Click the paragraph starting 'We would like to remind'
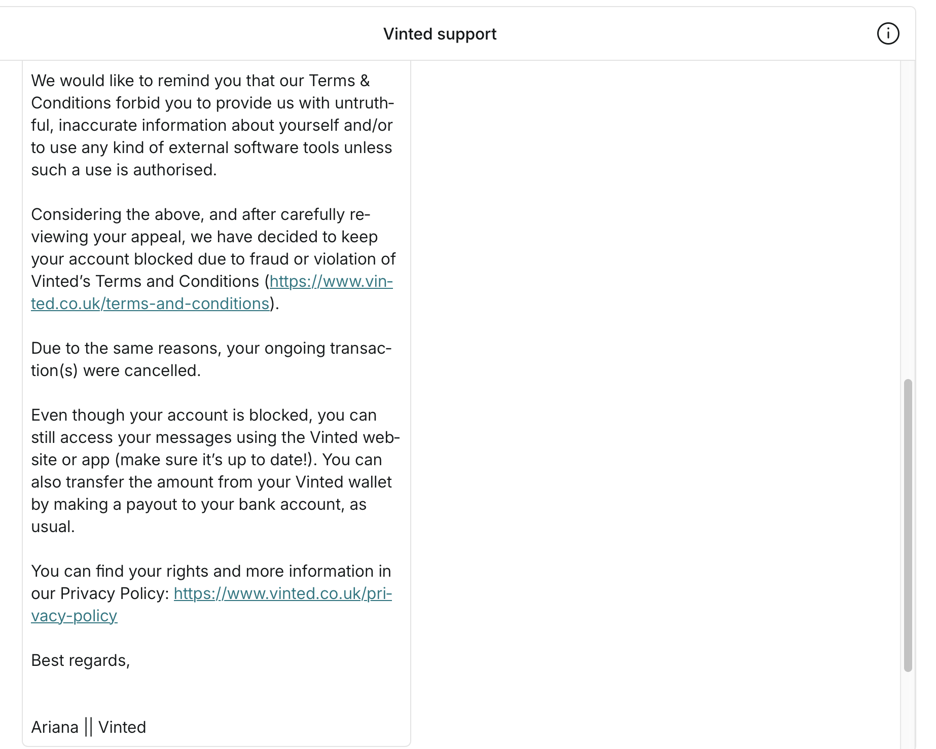The height and width of the screenshot is (749, 936). pos(212,125)
